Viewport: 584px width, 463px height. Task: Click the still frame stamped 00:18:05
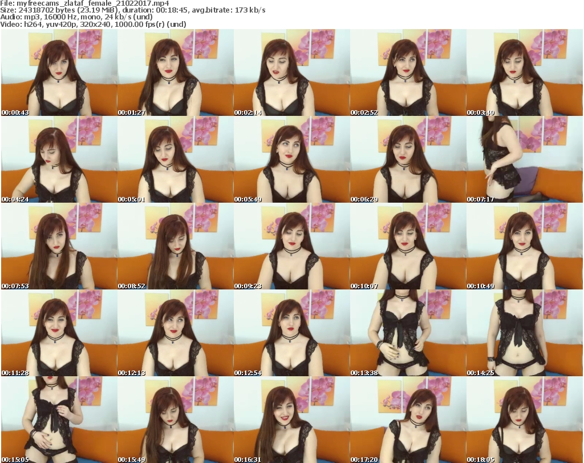(525, 420)
